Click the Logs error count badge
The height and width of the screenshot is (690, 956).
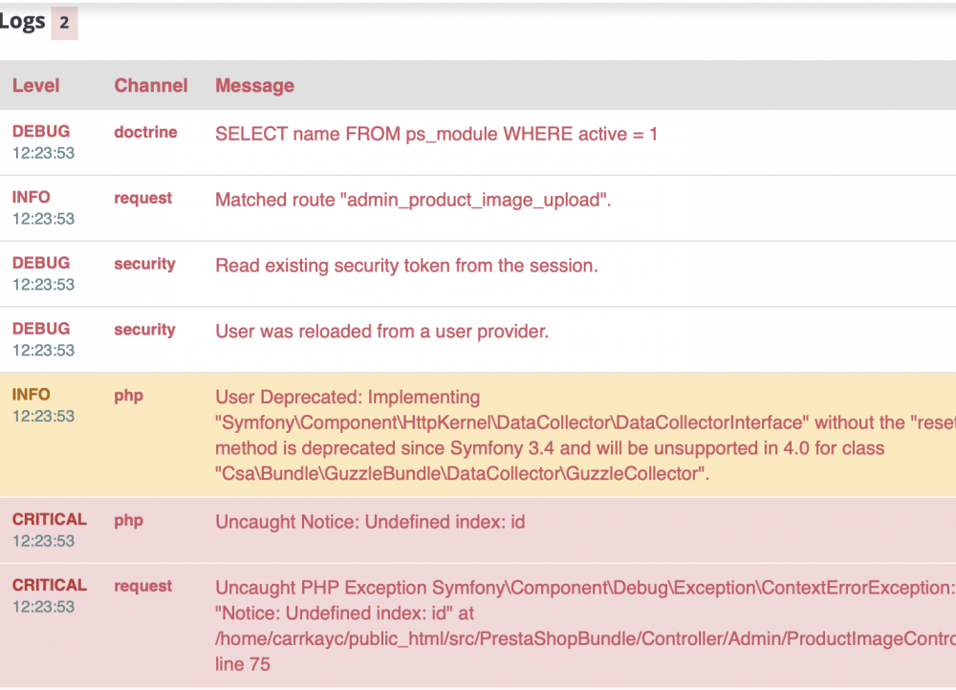click(64, 23)
